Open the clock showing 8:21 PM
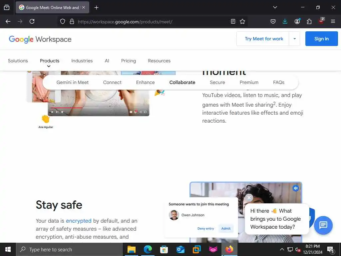Viewport: 341px width, 256px height. 313,249
